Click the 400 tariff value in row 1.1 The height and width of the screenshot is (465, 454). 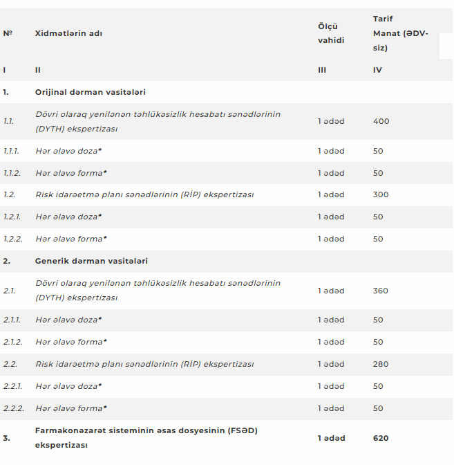(381, 121)
